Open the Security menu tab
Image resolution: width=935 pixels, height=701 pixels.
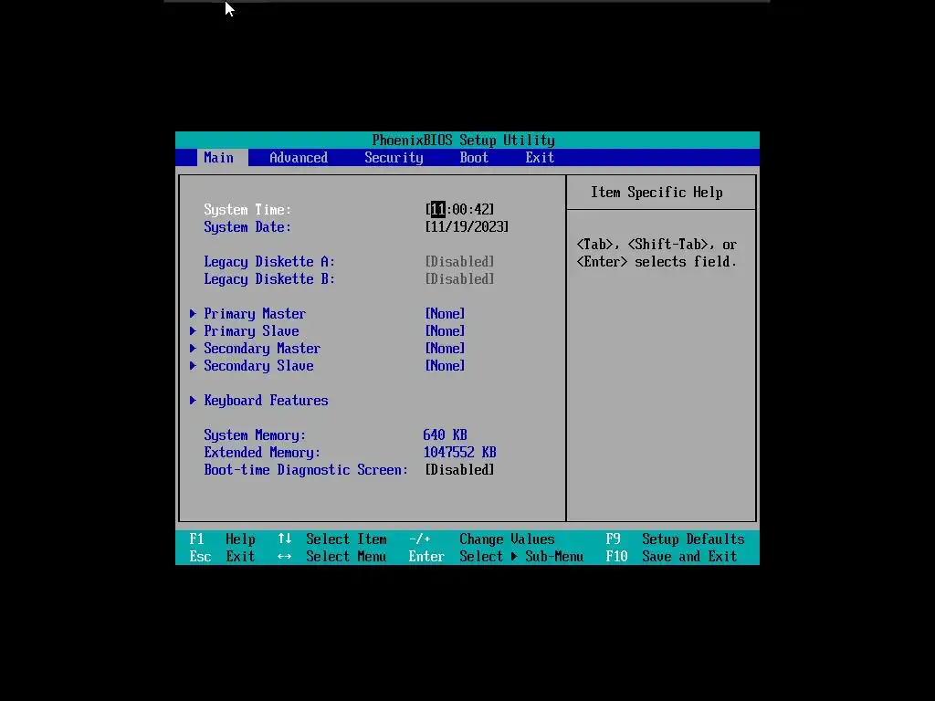[394, 157]
